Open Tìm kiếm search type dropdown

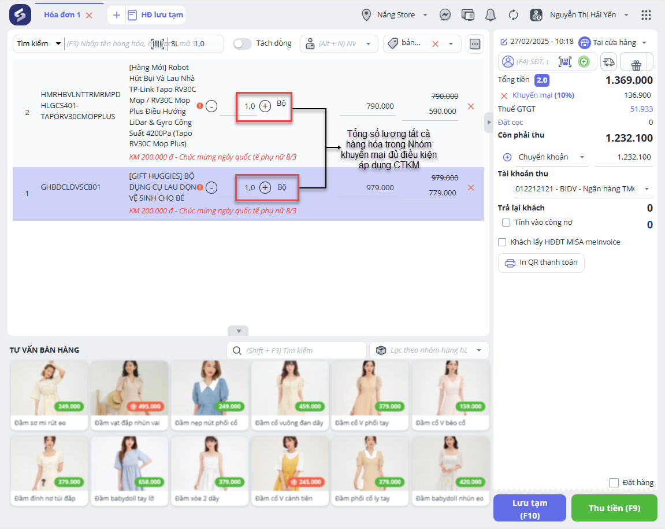point(39,44)
